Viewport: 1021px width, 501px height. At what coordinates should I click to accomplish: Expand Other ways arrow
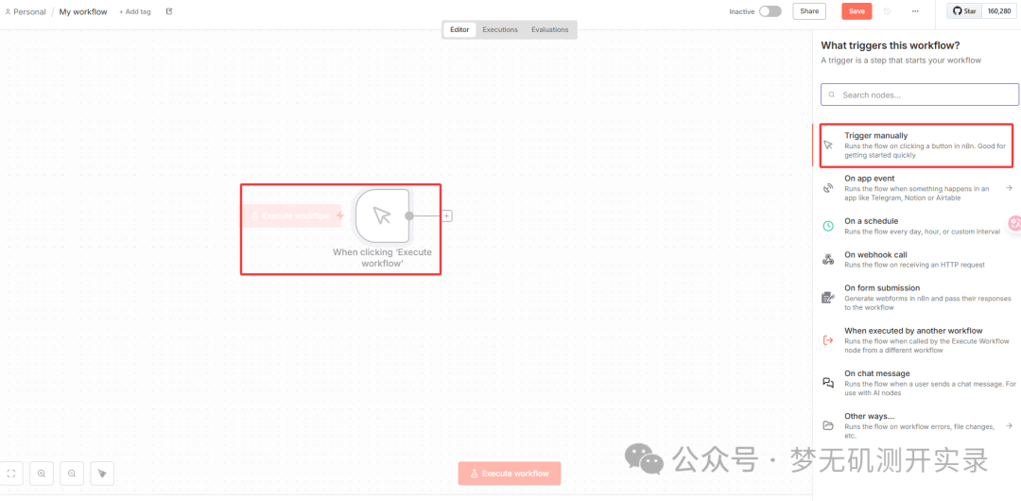point(1010,425)
